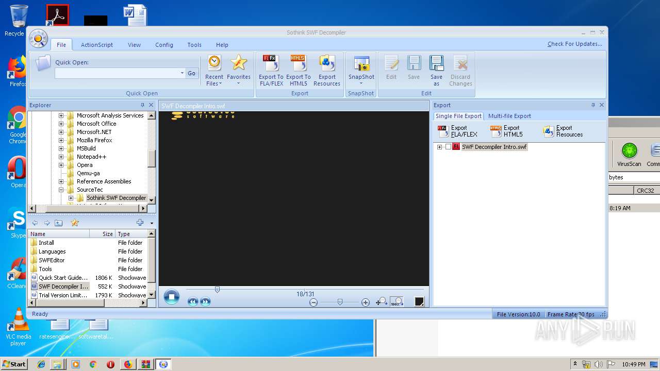
Task: Open Internet Explorer from taskbar
Action: point(41,364)
